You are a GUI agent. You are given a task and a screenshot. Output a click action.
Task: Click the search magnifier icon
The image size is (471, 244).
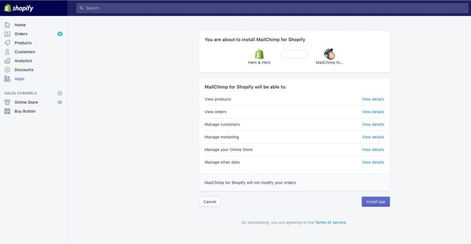(81, 8)
